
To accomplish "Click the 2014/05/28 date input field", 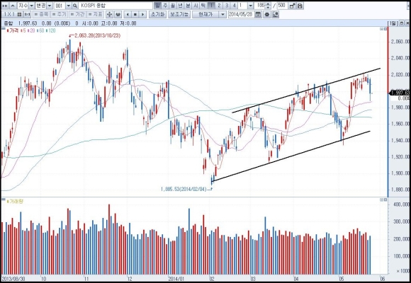I will (242, 14).
